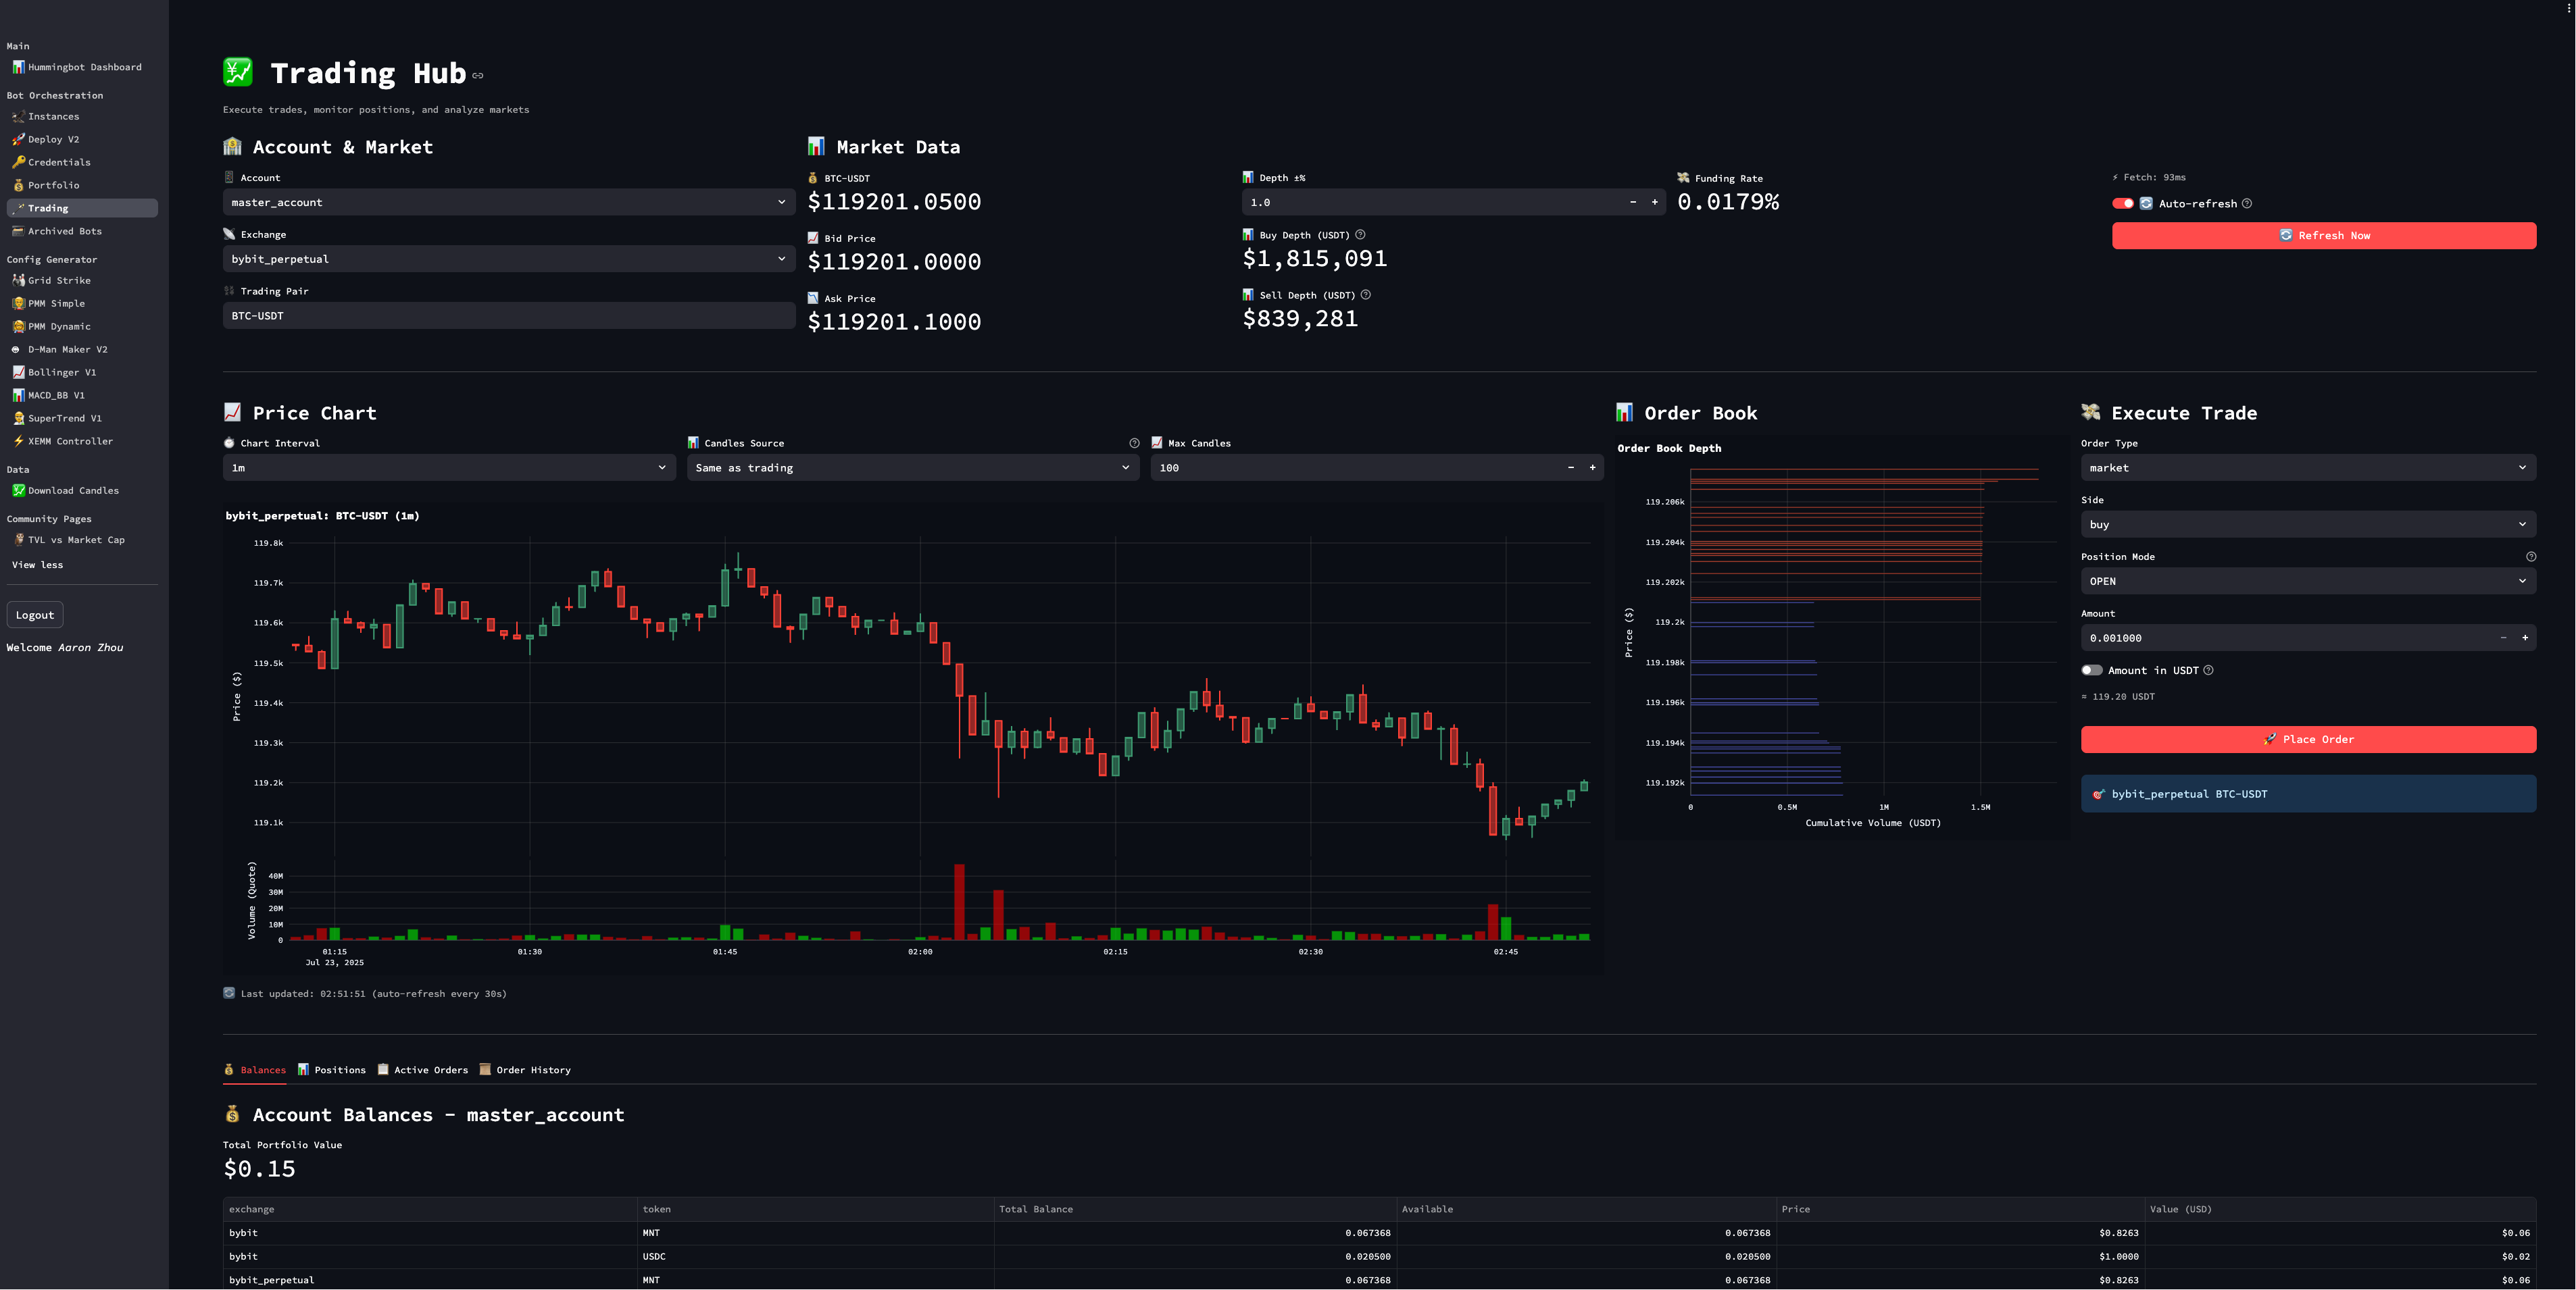
Task: Sort table by token column header
Action: (815, 1209)
